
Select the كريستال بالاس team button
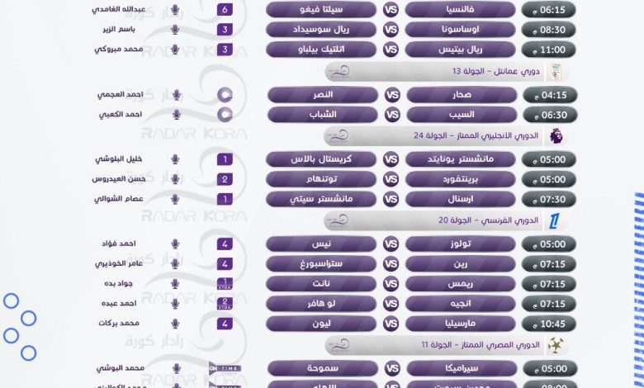[x=321, y=159]
